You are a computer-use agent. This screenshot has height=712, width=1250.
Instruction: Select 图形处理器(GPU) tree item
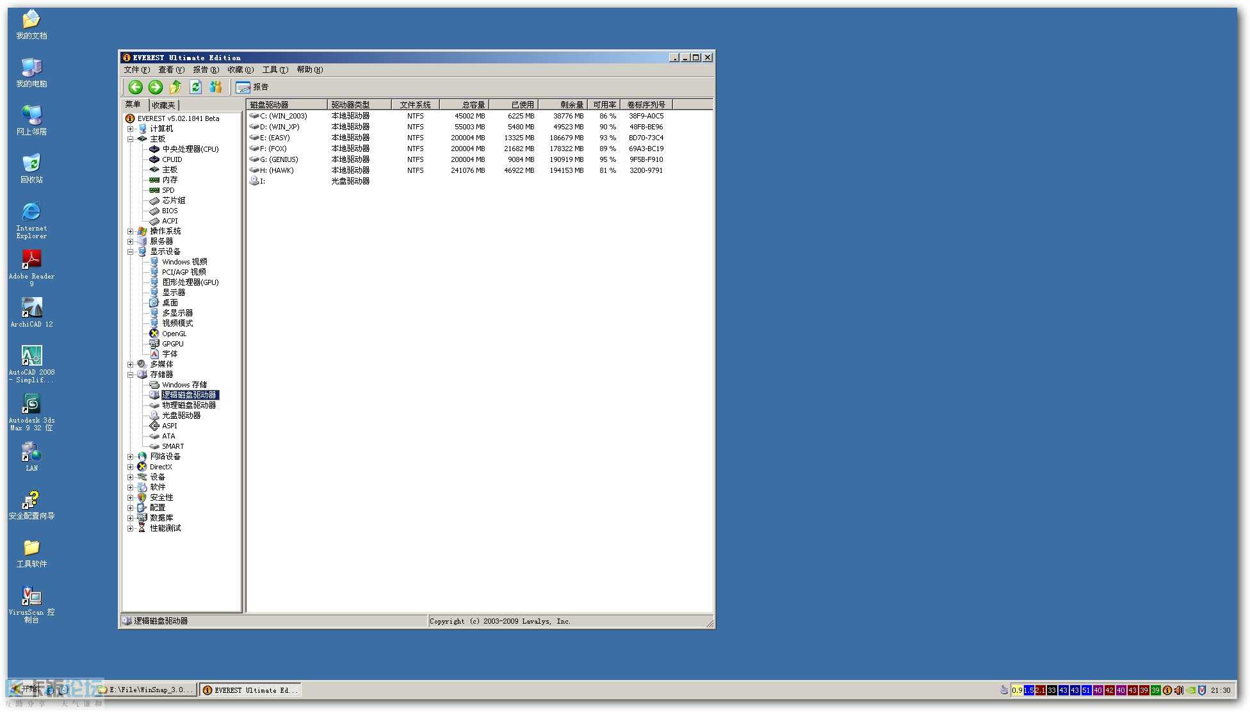coord(190,282)
